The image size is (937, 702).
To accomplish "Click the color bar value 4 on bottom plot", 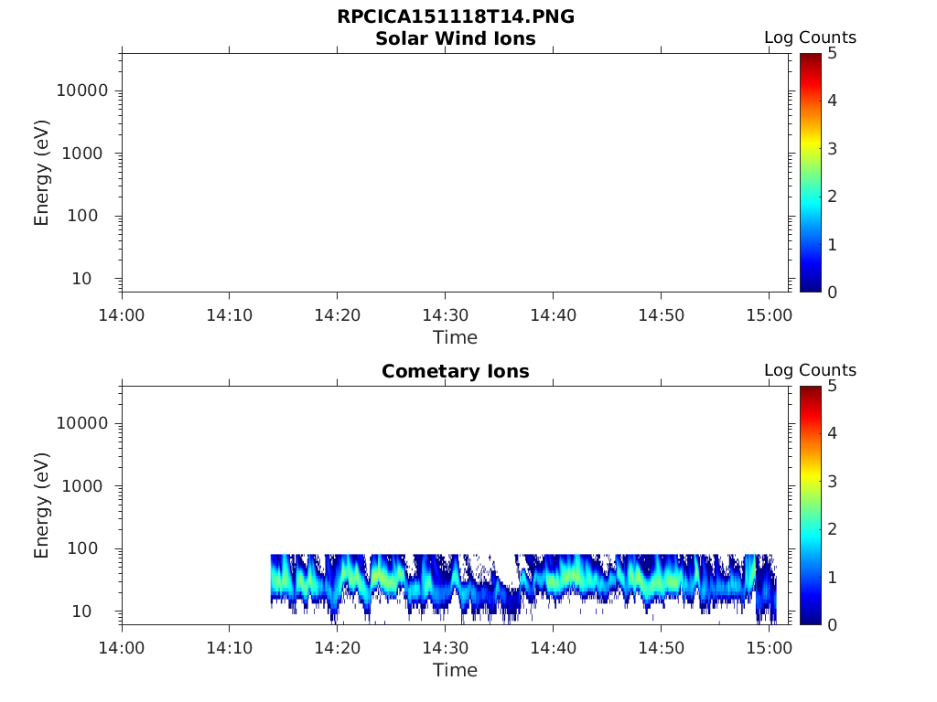I will pyautogui.click(x=832, y=434).
